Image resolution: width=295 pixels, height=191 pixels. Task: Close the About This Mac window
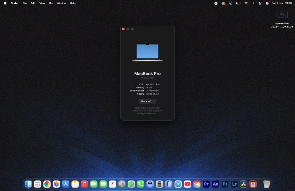(123, 29)
